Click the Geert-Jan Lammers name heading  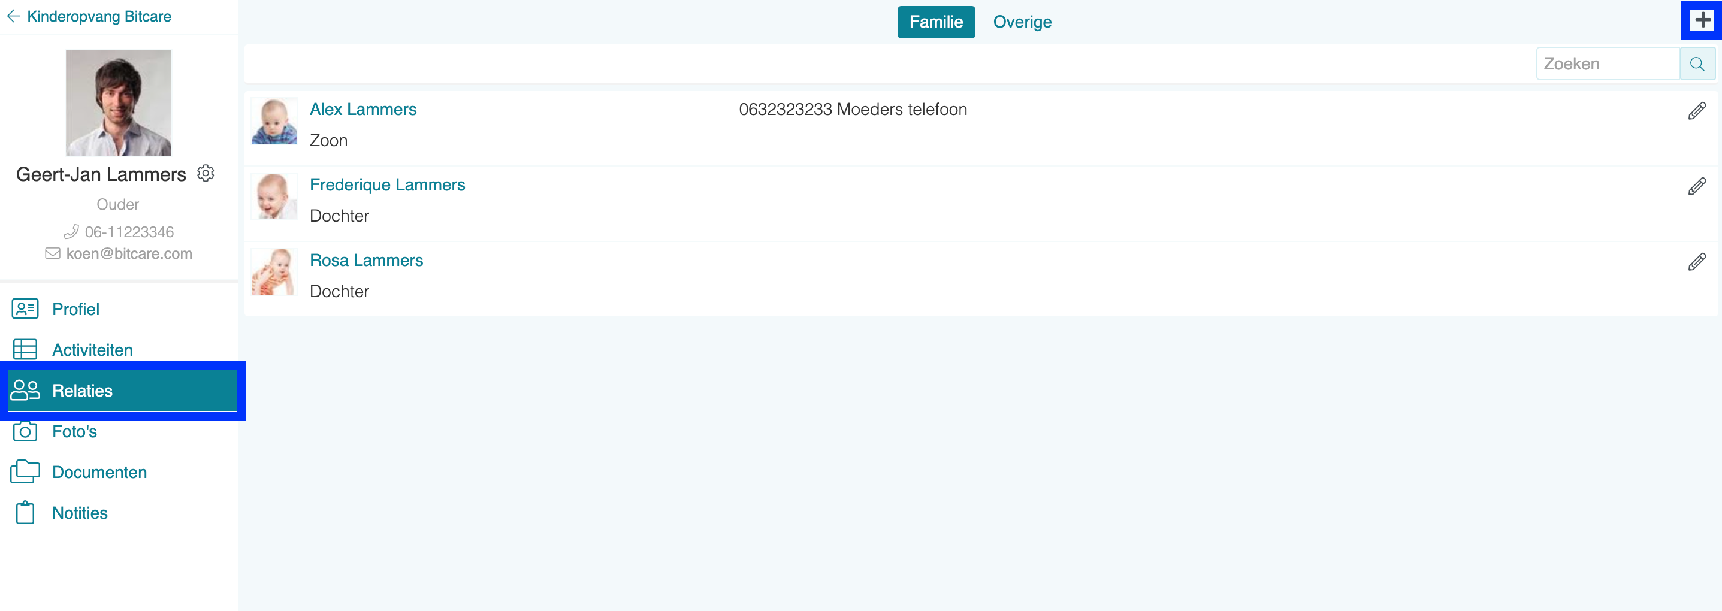pyautogui.click(x=101, y=174)
